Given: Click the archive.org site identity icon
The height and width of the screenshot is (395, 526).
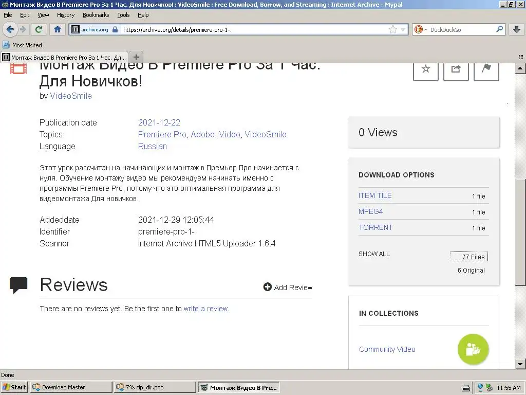Looking at the screenshot, I should pyautogui.click(x=76, y=29).
